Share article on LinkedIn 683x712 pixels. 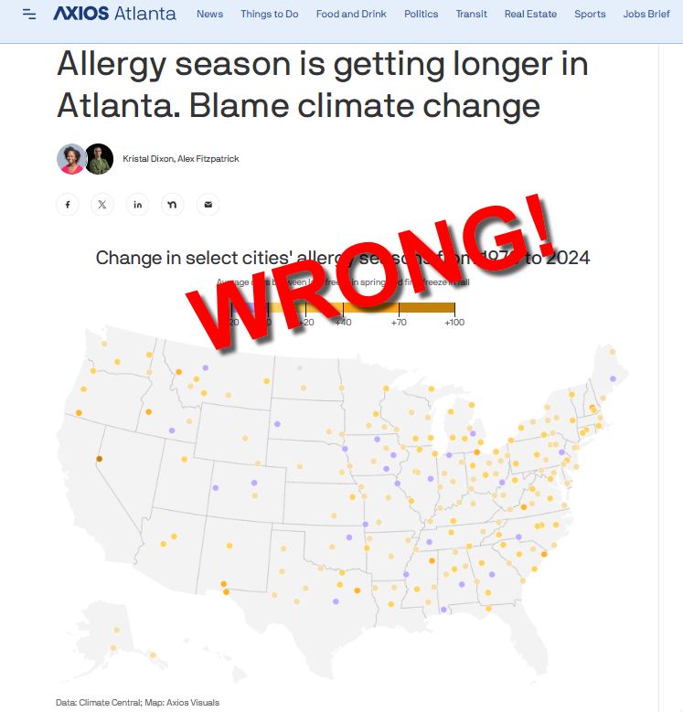(138, 205)
